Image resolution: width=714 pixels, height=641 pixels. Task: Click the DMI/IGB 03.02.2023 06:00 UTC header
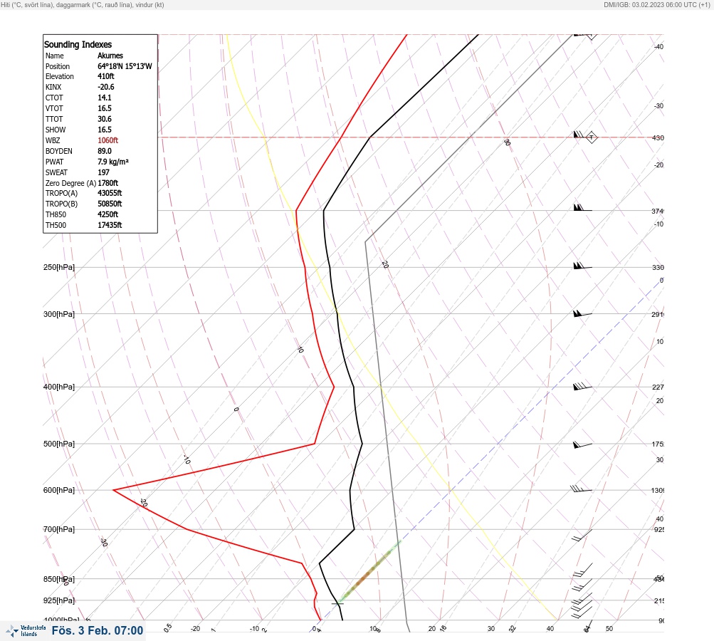click(x=658, y=4)
